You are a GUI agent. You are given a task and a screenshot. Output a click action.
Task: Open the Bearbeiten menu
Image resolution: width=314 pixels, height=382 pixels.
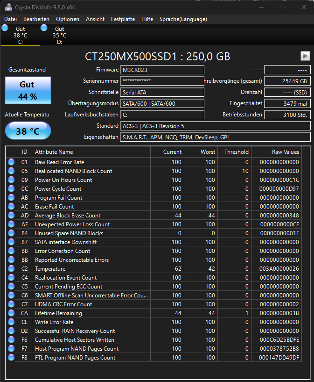pyautogui.click(x=36, y=19)
